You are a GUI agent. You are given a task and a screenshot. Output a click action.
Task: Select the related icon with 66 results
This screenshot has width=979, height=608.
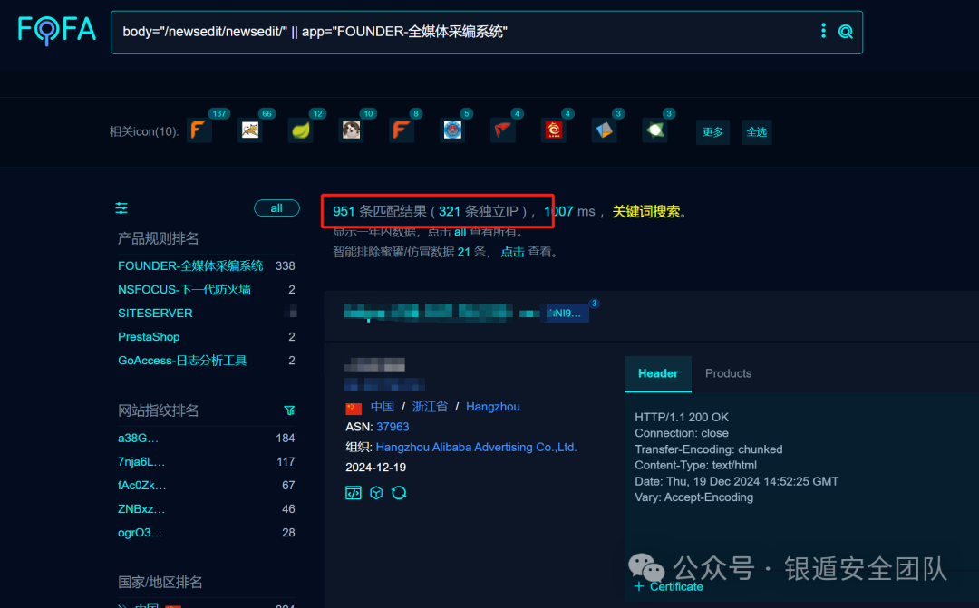[250, 130]
